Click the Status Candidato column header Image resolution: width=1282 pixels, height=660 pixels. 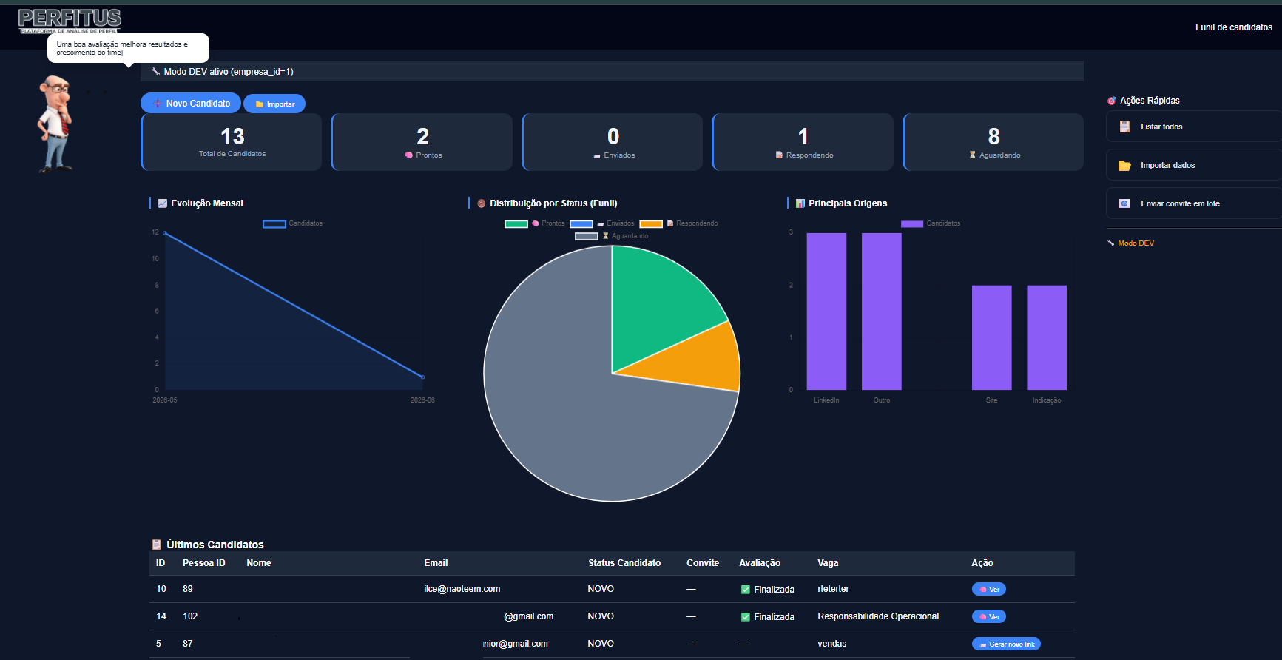[x=624, y=563]
